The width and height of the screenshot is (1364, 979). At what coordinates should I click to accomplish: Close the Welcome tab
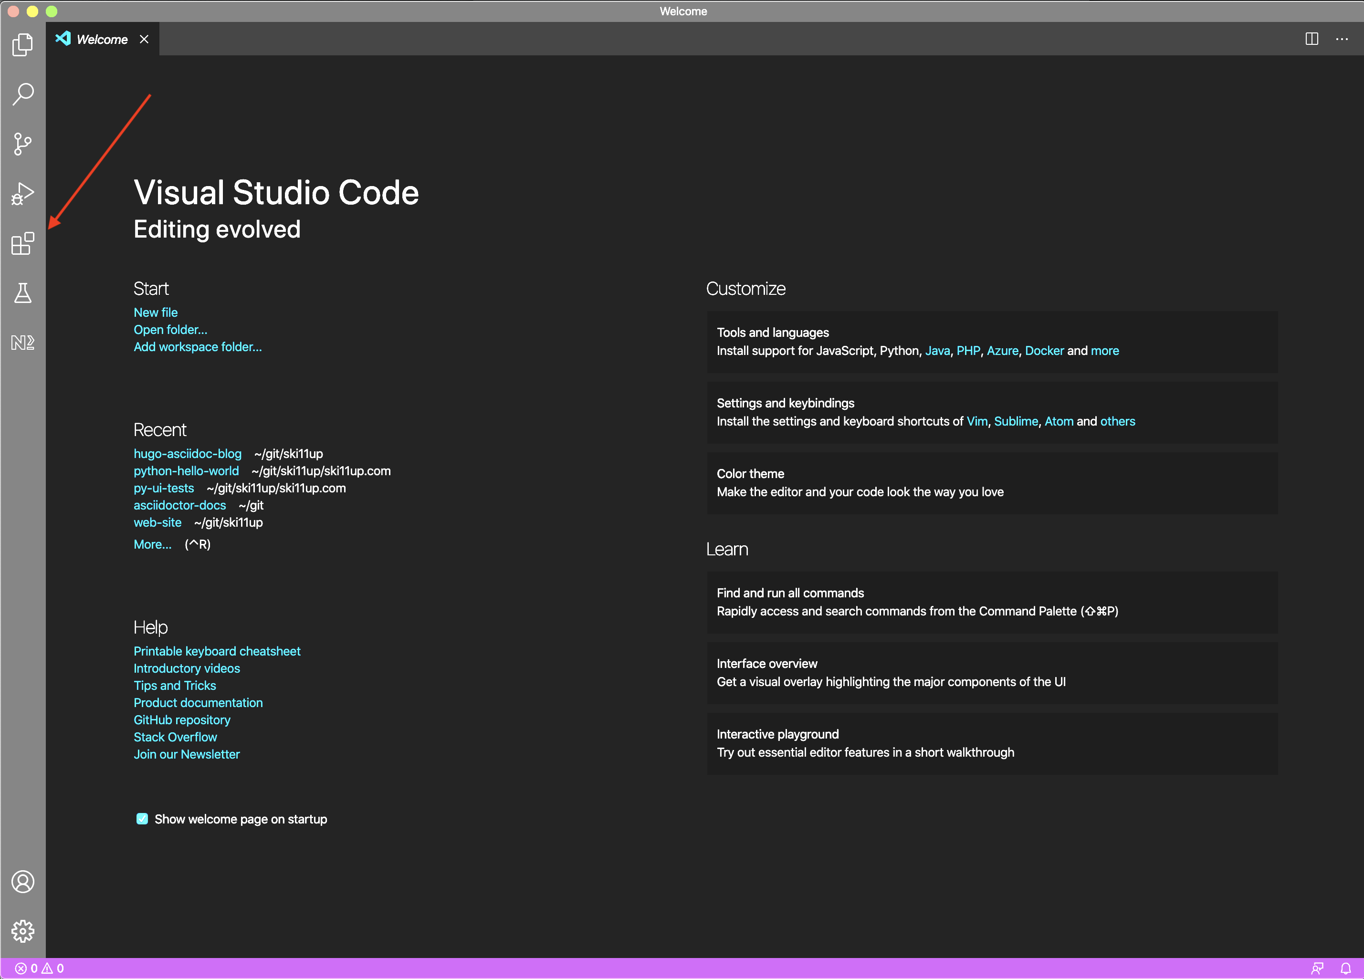(144, 40)
